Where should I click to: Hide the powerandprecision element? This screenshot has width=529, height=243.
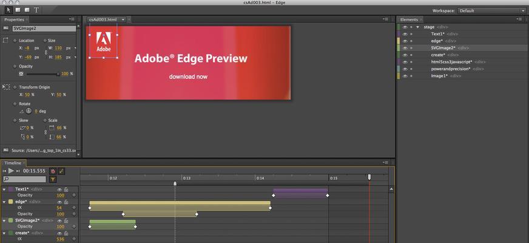405,69
